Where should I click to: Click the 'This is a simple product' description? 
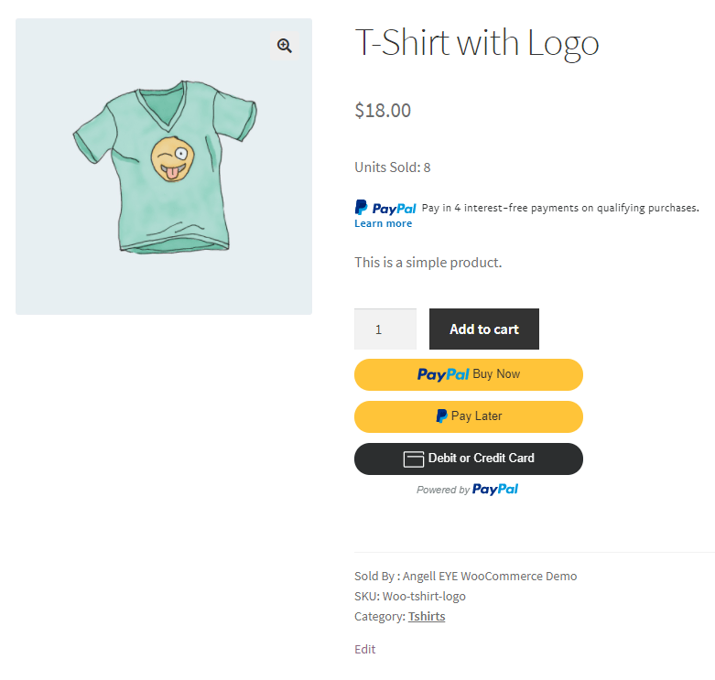point(428,263)
